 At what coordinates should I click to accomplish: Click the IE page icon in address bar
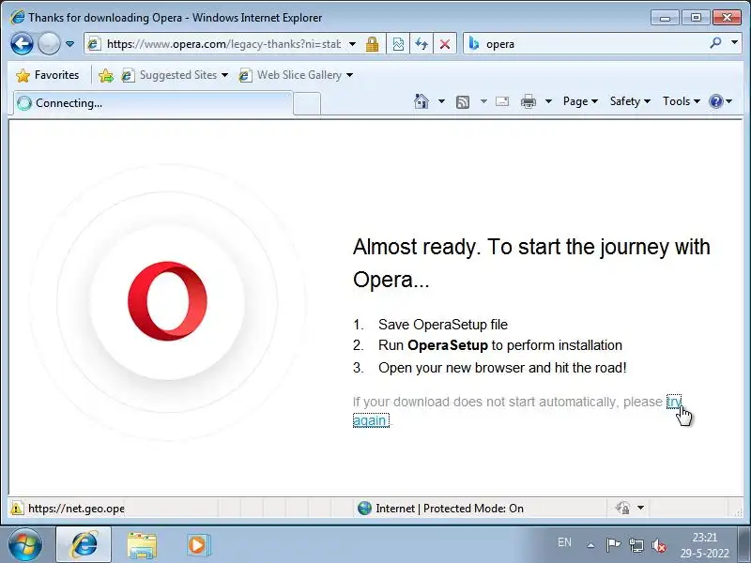pos(94,44)
